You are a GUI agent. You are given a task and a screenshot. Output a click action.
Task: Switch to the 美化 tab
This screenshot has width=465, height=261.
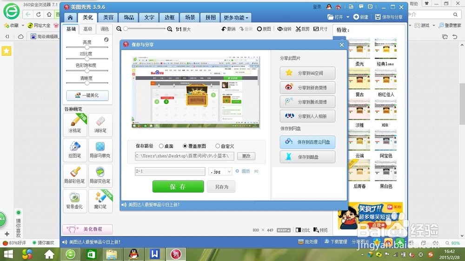pos(88,18)
